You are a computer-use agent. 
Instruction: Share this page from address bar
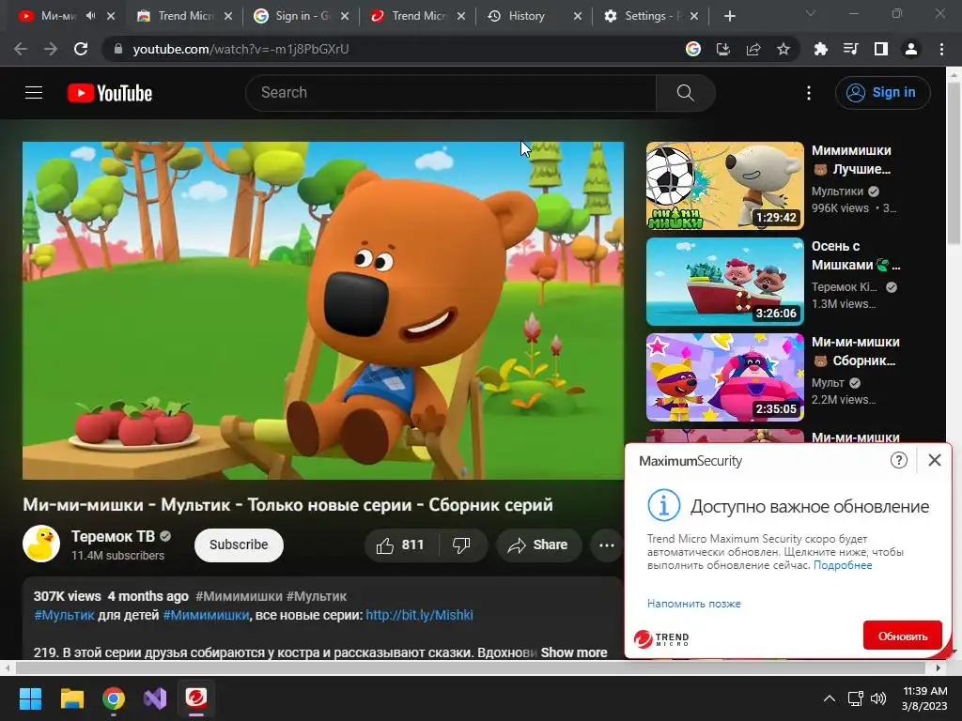click(753, 49)
